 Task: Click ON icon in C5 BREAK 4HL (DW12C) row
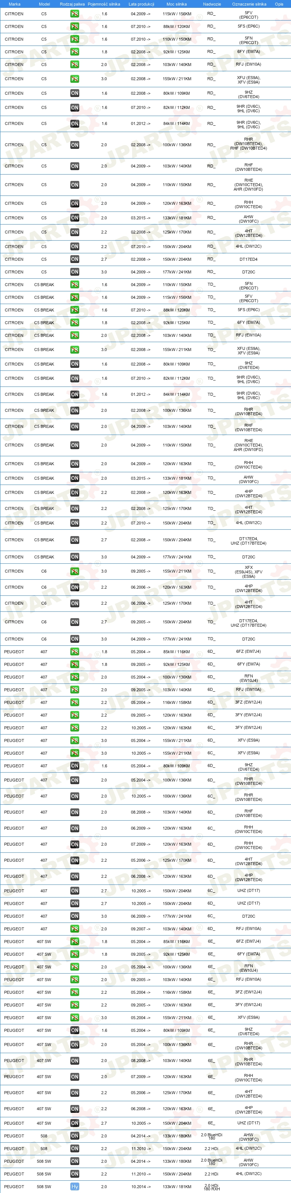[74, 523]
